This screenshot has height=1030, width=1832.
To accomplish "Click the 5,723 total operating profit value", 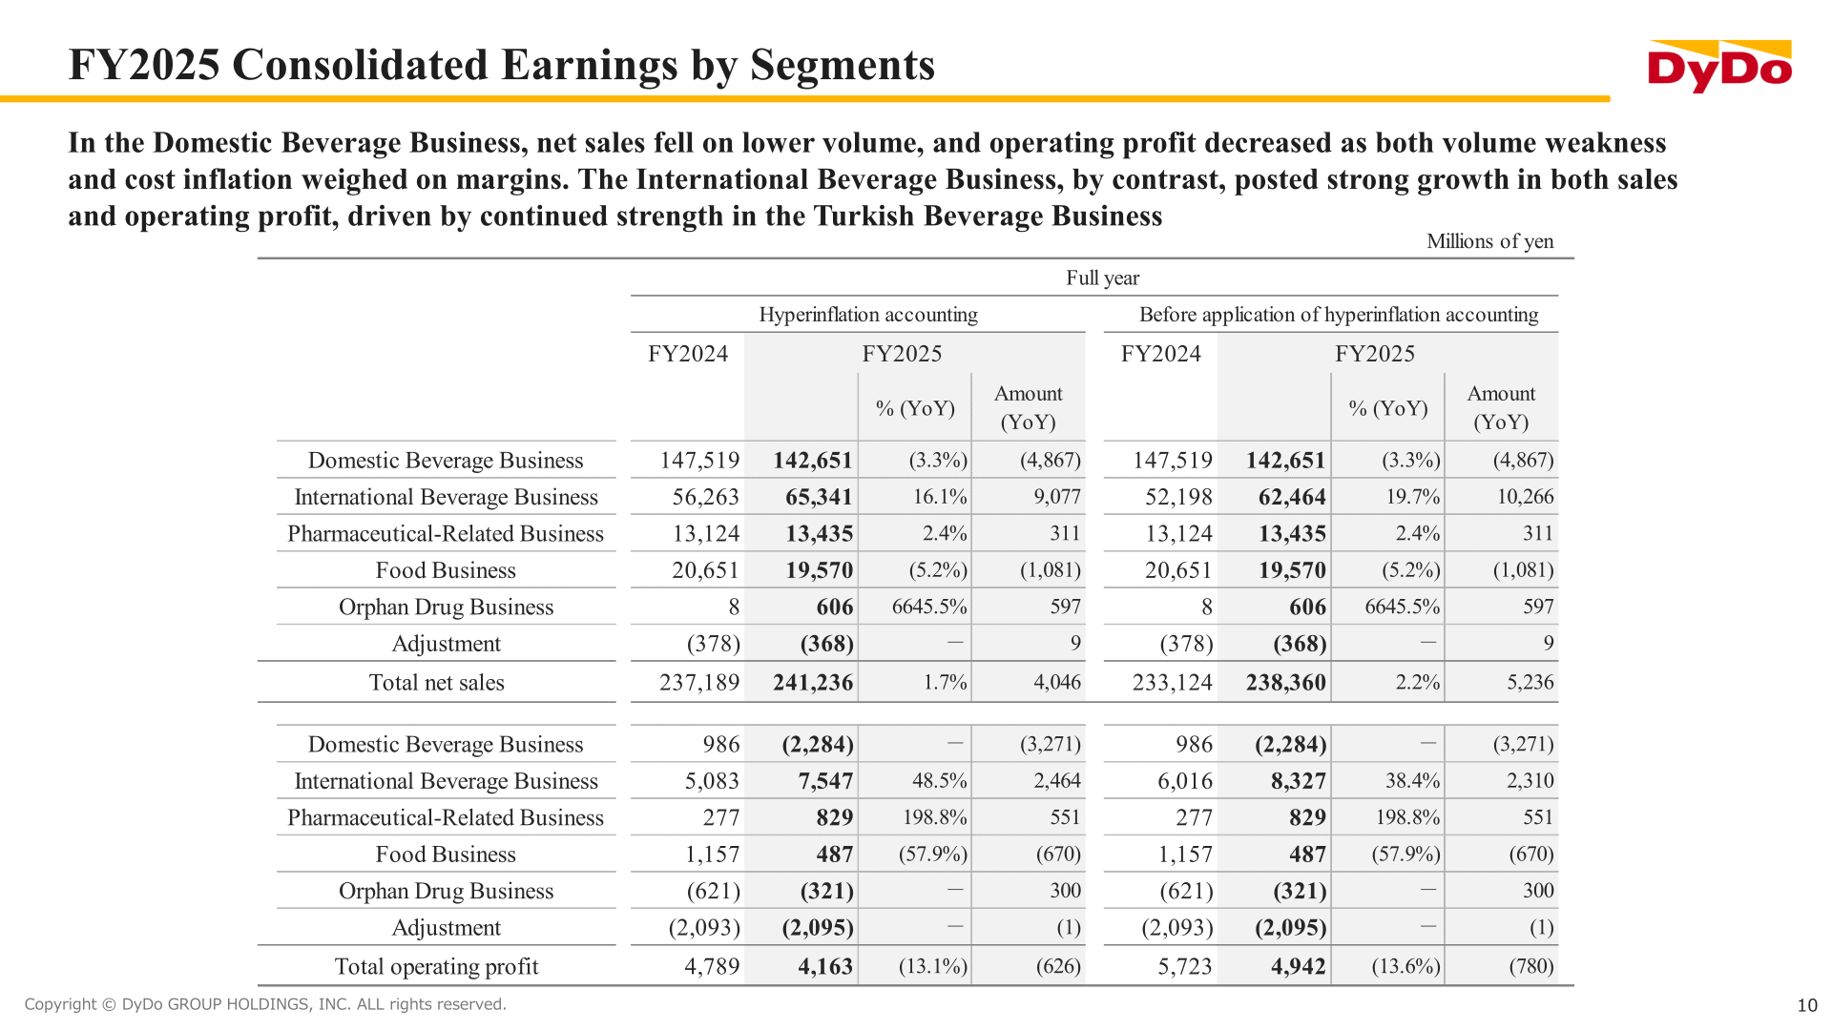I will pyautogui.click(x=1185, y=967).
